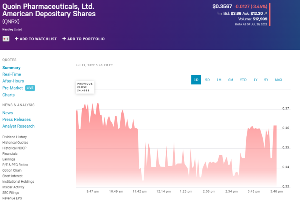Open Dividend History page

[x=14, y=137]
